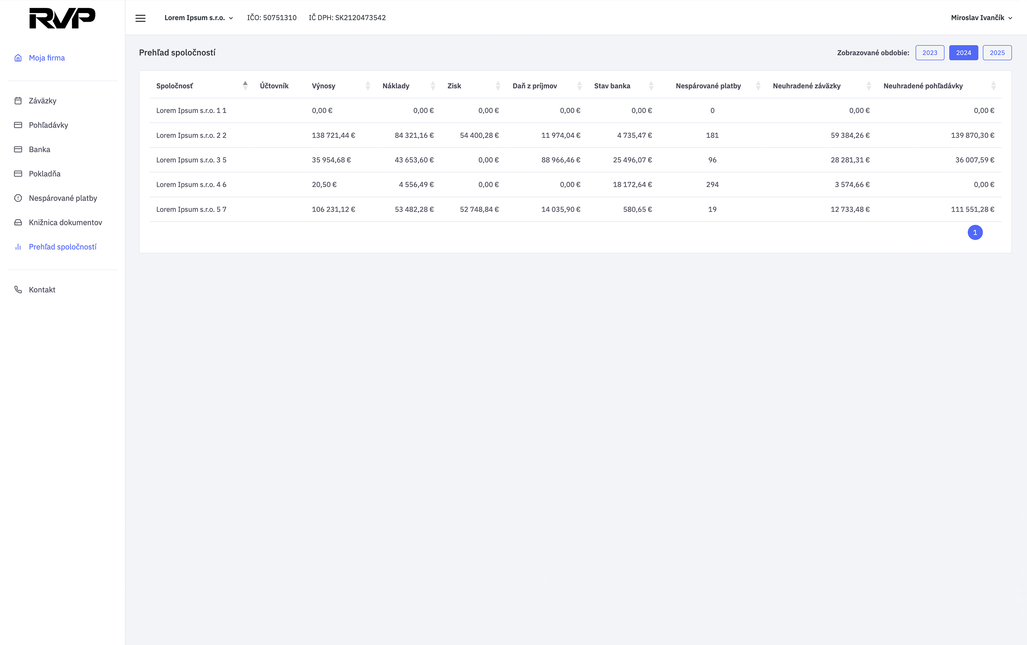
Task: Click IČO: 50751310 text
Action: click(272, 18)
